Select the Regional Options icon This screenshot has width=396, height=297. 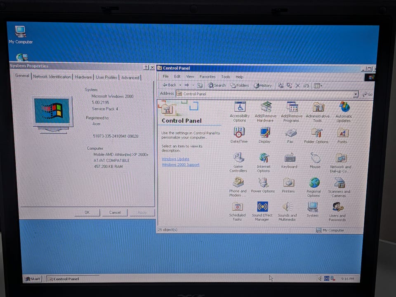click(x=314, y=187)
